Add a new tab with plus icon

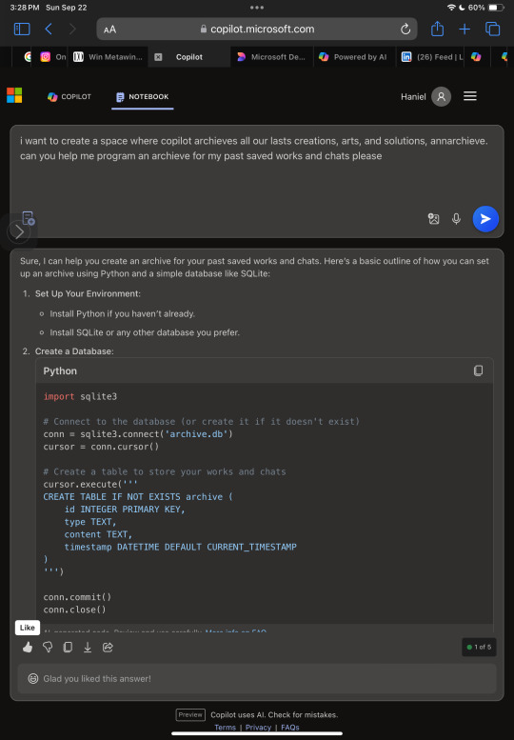pyautogui.click(x=465, y=30)
